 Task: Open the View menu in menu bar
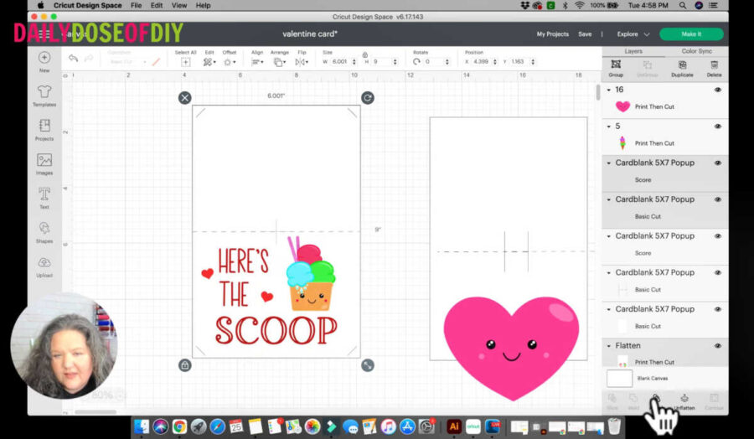point(178,5)
